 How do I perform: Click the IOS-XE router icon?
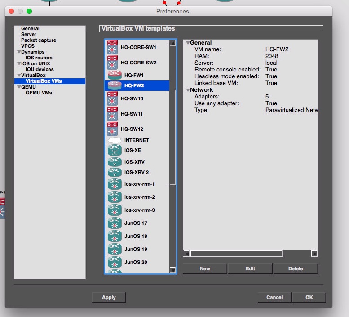(x=115, y=150)
